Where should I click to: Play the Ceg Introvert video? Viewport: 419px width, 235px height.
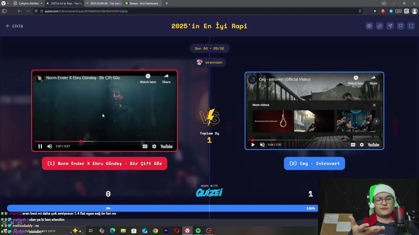pos(253,145)
